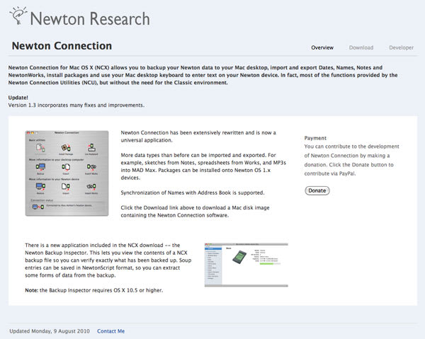Viewport: 425px width, 339px height.
Task: Click the Newton Connection page heading
Action: (62, 46)
